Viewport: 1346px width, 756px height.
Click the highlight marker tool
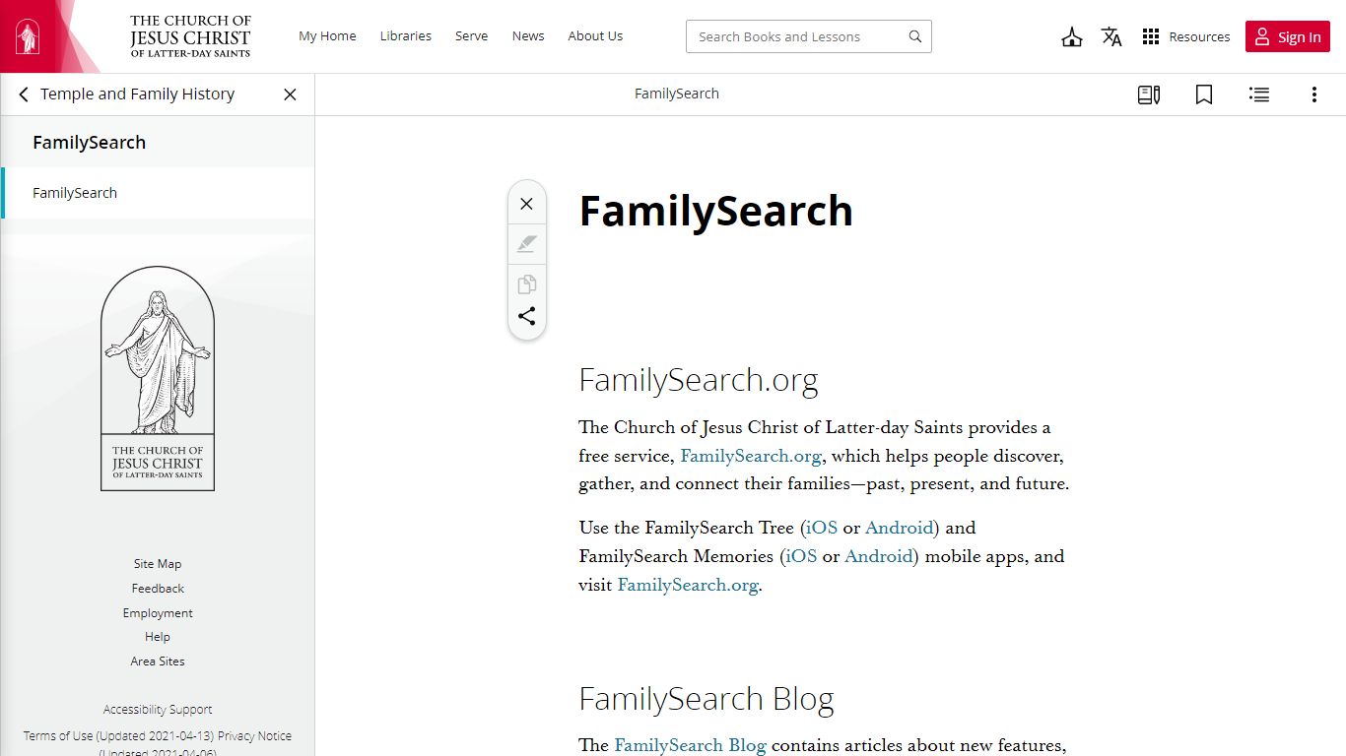(x=527, y=244)
